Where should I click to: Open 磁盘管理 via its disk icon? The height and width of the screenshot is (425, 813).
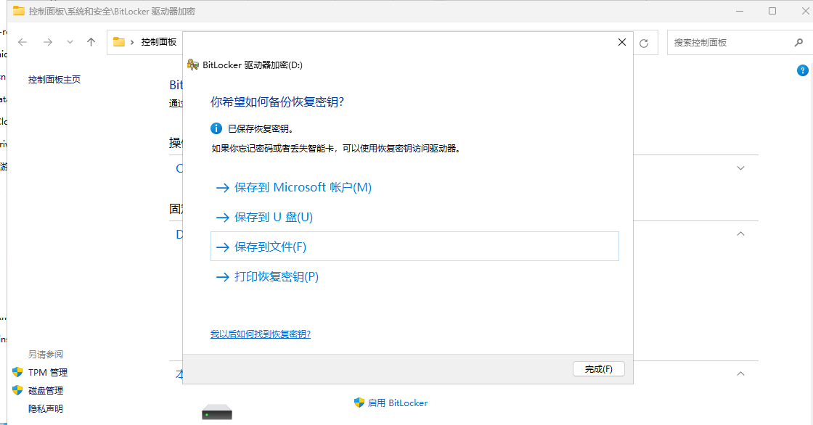pyautogui.click(x=17, y=390)
